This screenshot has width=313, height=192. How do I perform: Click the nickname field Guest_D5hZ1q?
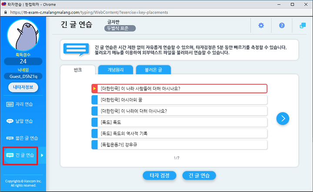point(23,76)
